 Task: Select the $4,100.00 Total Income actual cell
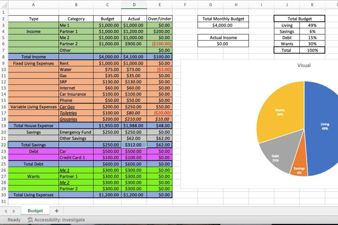(134, 57)
